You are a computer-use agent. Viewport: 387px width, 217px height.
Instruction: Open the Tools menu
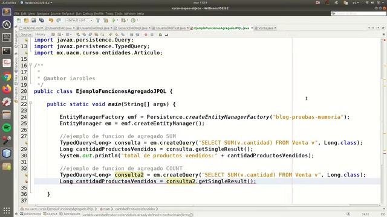pyautogui.click(x=119, y=14)
